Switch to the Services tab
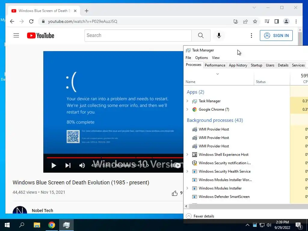 point(298,65)
